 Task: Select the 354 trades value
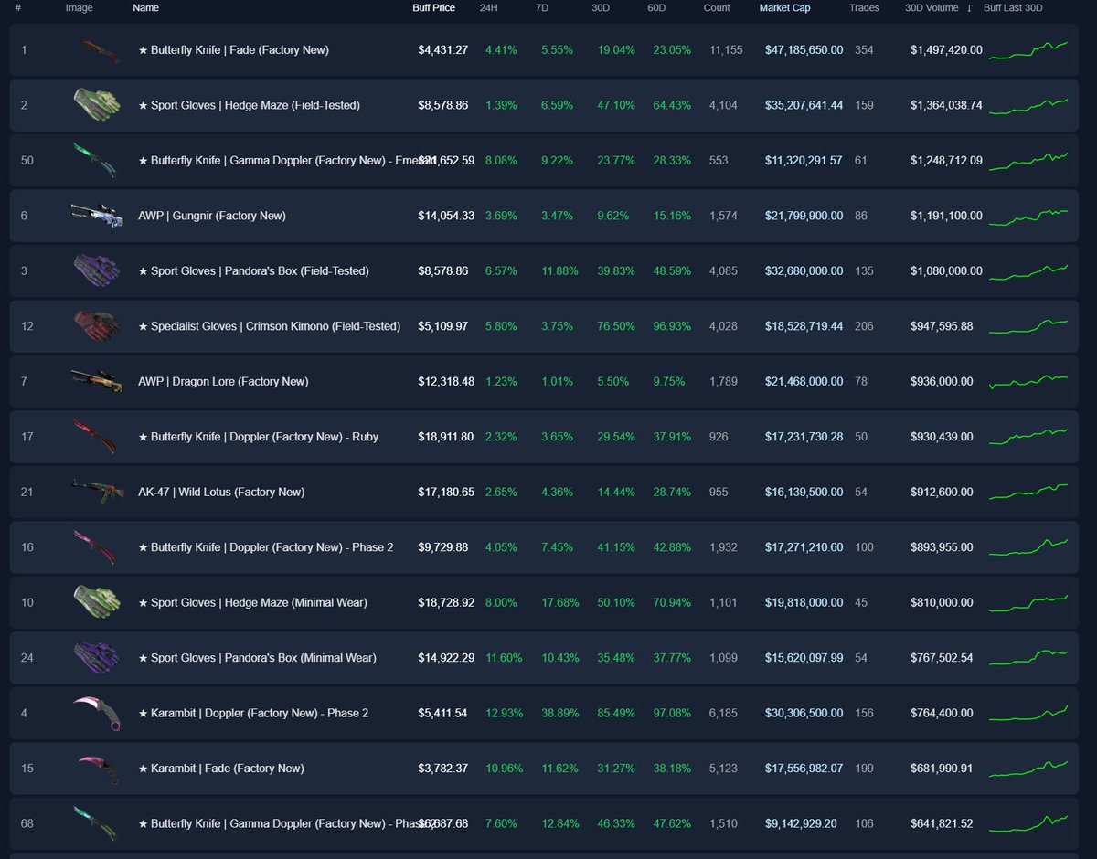coord(864,50)
